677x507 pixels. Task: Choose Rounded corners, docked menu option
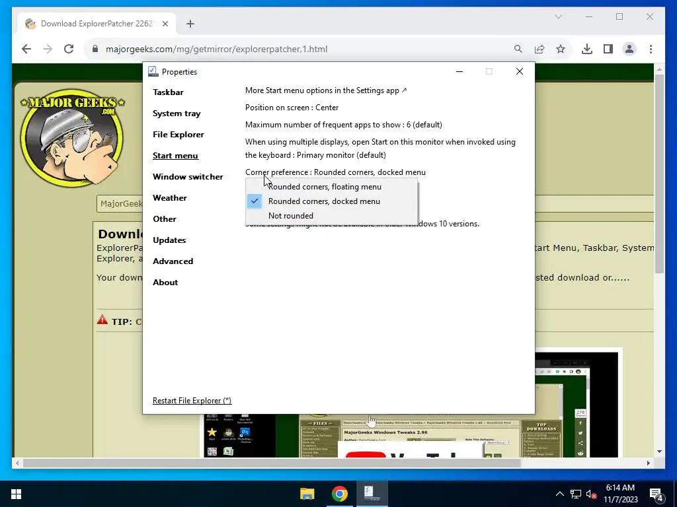[x=332, y=201]
